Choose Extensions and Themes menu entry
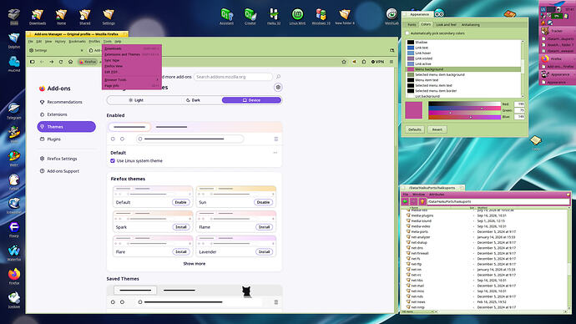 [132, 54]
